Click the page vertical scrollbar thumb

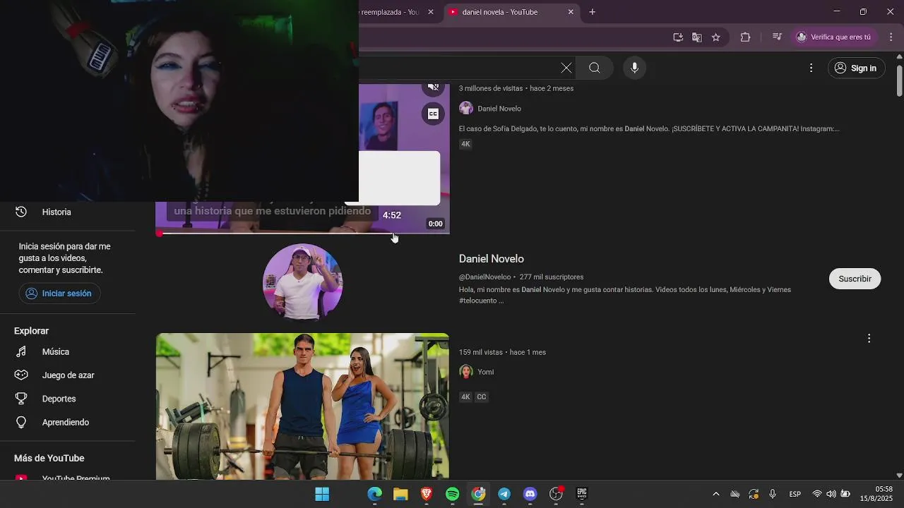pyautogui.click(x=899, y=80)
